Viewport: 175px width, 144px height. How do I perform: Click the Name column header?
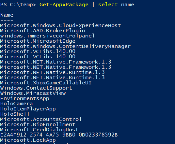[7, 15]
